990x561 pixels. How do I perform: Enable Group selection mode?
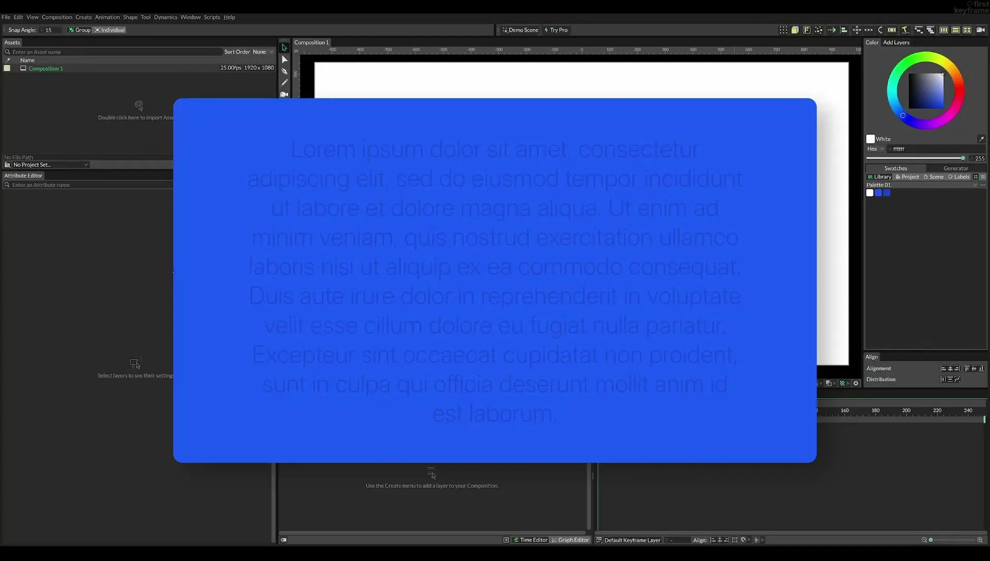tap(79, 30)
